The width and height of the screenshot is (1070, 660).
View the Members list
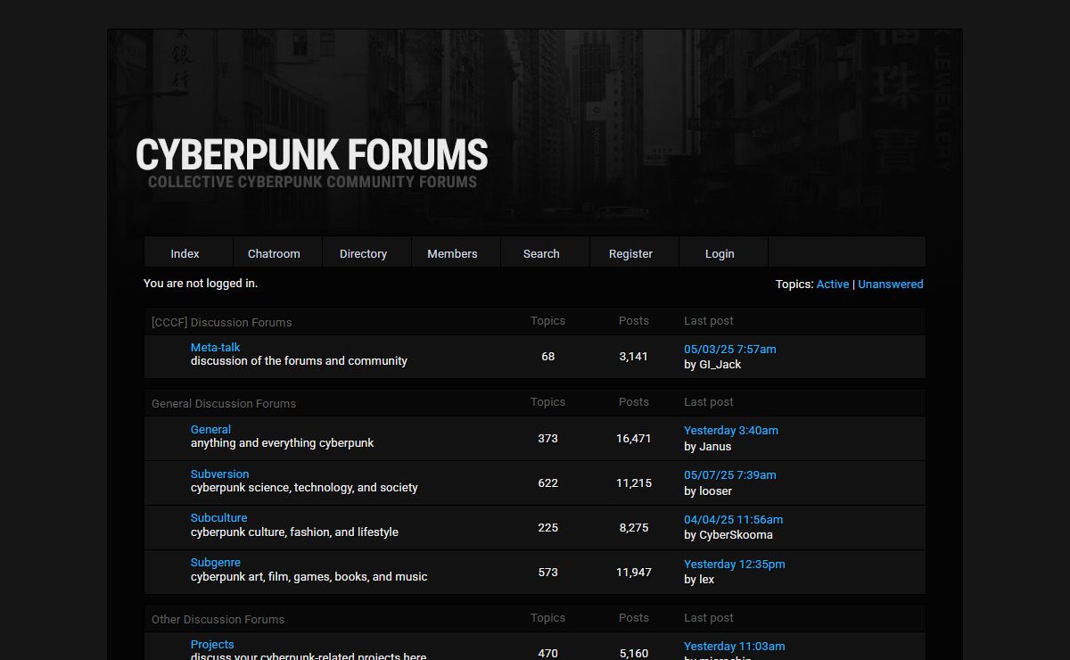click(452, 253)
